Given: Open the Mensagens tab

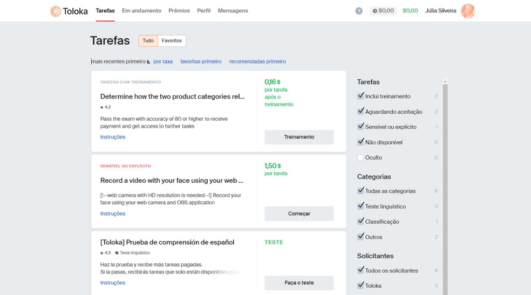Looking at the screenshot, I should [233, 11].
